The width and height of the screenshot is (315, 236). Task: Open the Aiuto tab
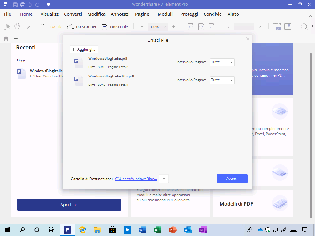[x=233, y=14]
